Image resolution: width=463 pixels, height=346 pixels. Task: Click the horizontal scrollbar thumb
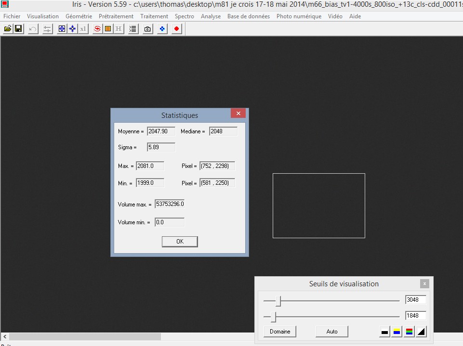click(x=85, y=336)
